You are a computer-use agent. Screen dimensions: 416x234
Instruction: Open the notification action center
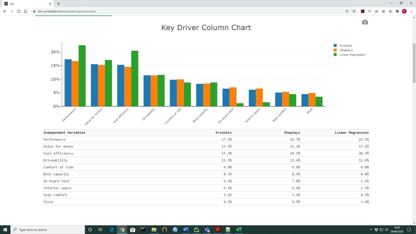[409, 230]
